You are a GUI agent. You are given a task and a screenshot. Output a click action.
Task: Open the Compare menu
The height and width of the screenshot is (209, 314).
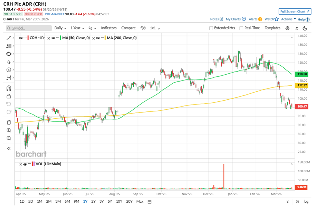coord(128,28)
